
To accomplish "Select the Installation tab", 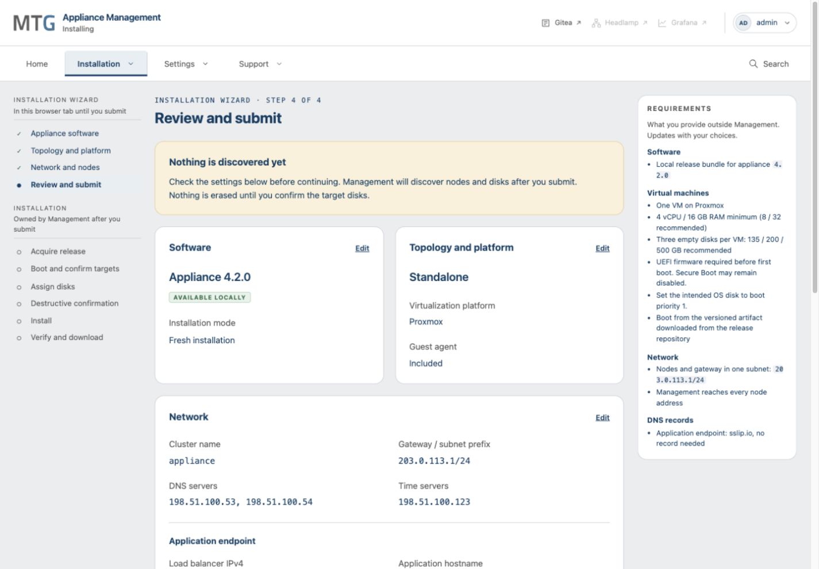I will coord(106,64).
